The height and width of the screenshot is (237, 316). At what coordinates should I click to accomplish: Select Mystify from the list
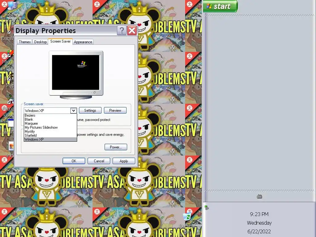(x=50, y=131)
